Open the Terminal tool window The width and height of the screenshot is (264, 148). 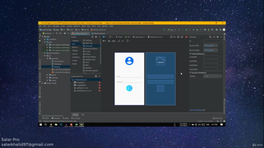point(56,118)
